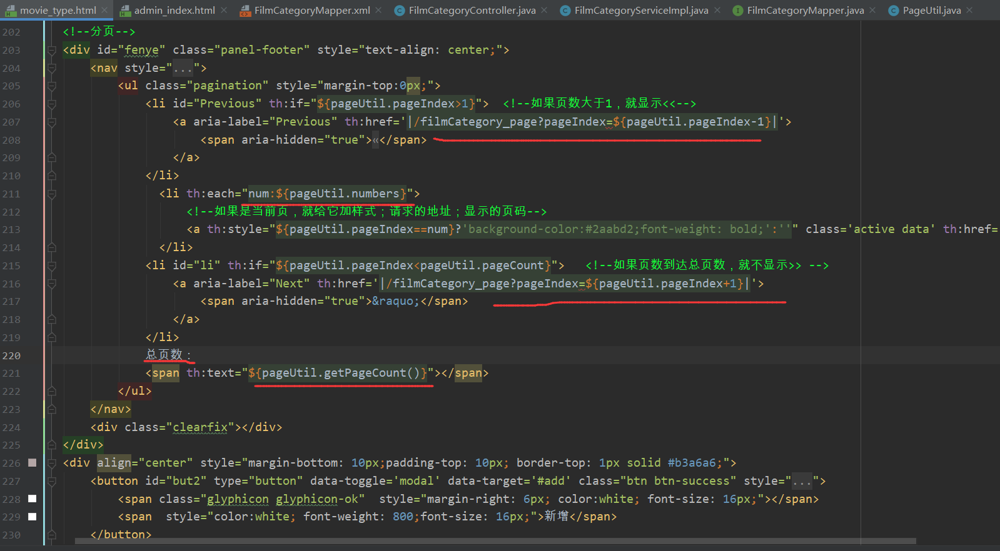
Task: Click pageUtil.pageCount on line 215
Action: coord(482,266)
